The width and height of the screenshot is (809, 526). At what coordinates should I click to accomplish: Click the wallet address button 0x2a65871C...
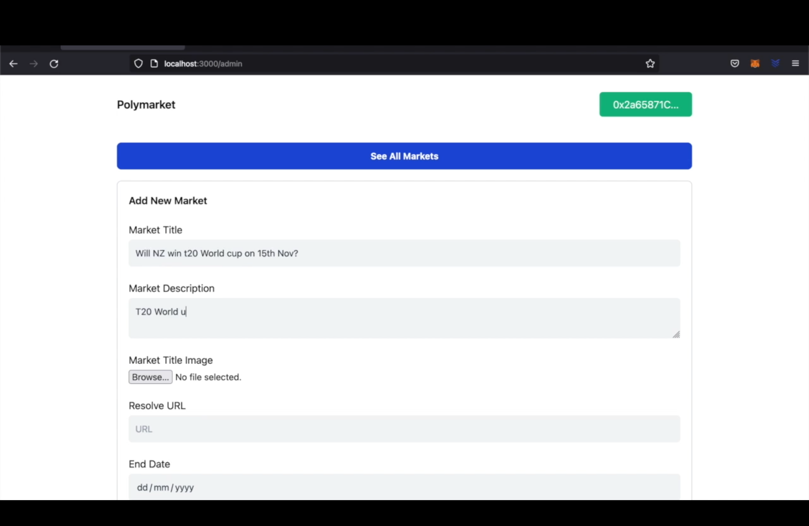(x=646, y=104)
